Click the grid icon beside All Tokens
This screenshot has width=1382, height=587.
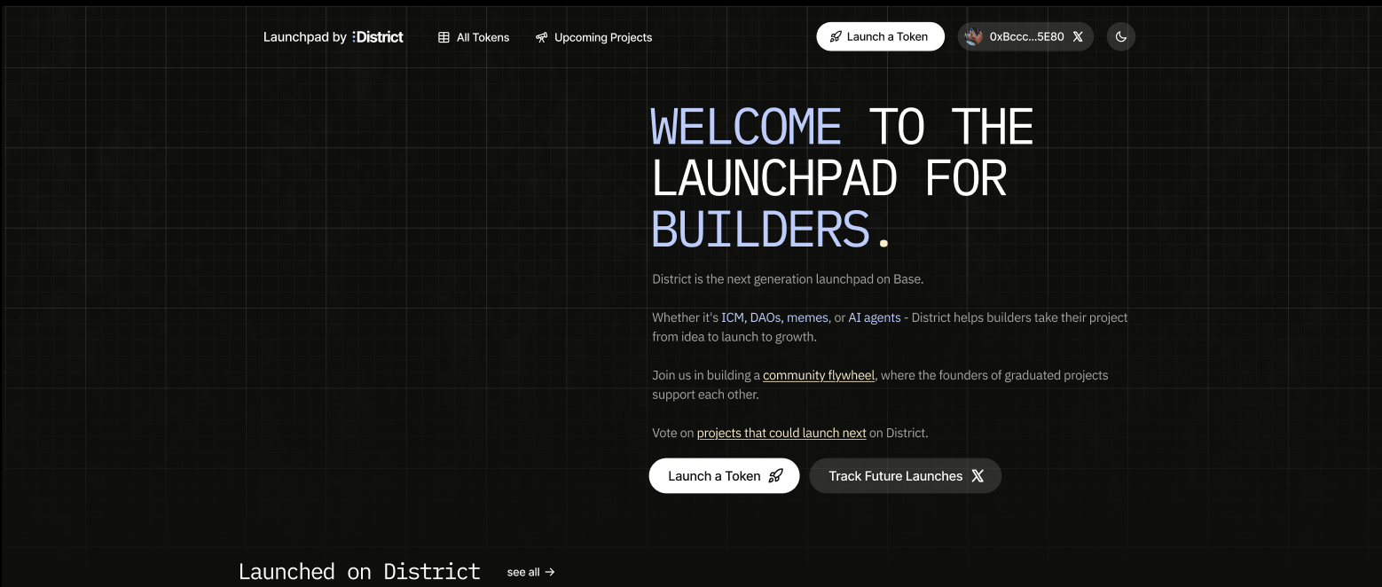tap(444, 37)
